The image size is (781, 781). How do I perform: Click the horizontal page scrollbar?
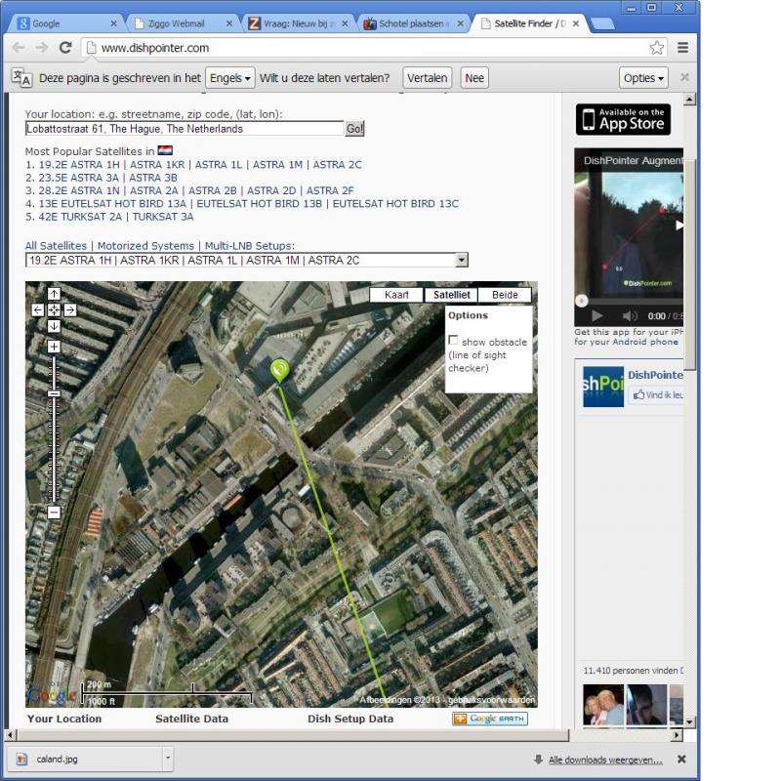(x=292, y=735)
